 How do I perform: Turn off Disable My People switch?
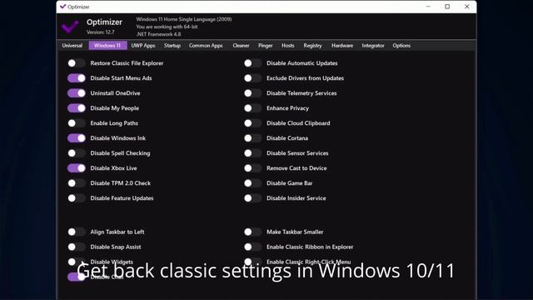click(77, 108)
